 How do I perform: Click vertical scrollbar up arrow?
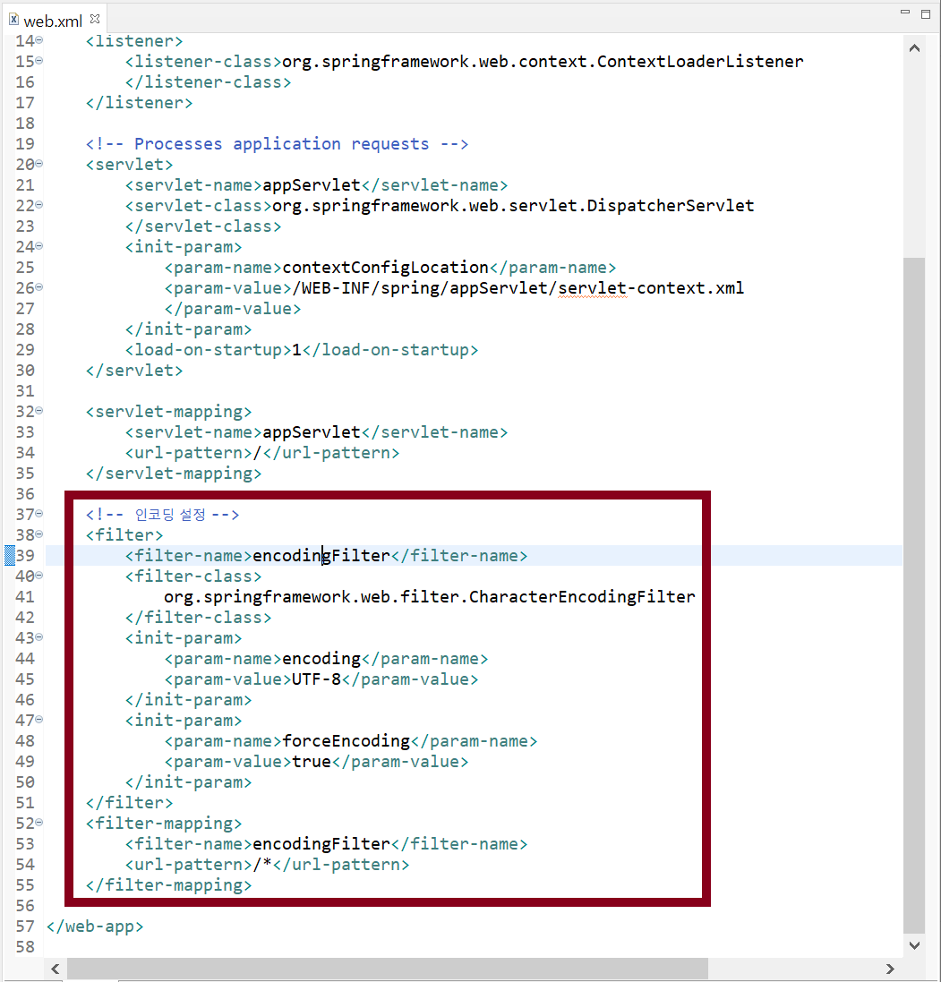tap(914, 48)
